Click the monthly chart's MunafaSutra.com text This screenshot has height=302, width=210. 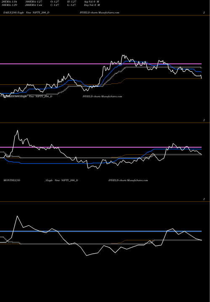point(137,180)
